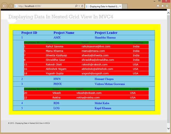Image resolution: width=171 pixels, height=134 pixels.
Task: Select the AMX project name cell
Action: click(x=57, y=38)
